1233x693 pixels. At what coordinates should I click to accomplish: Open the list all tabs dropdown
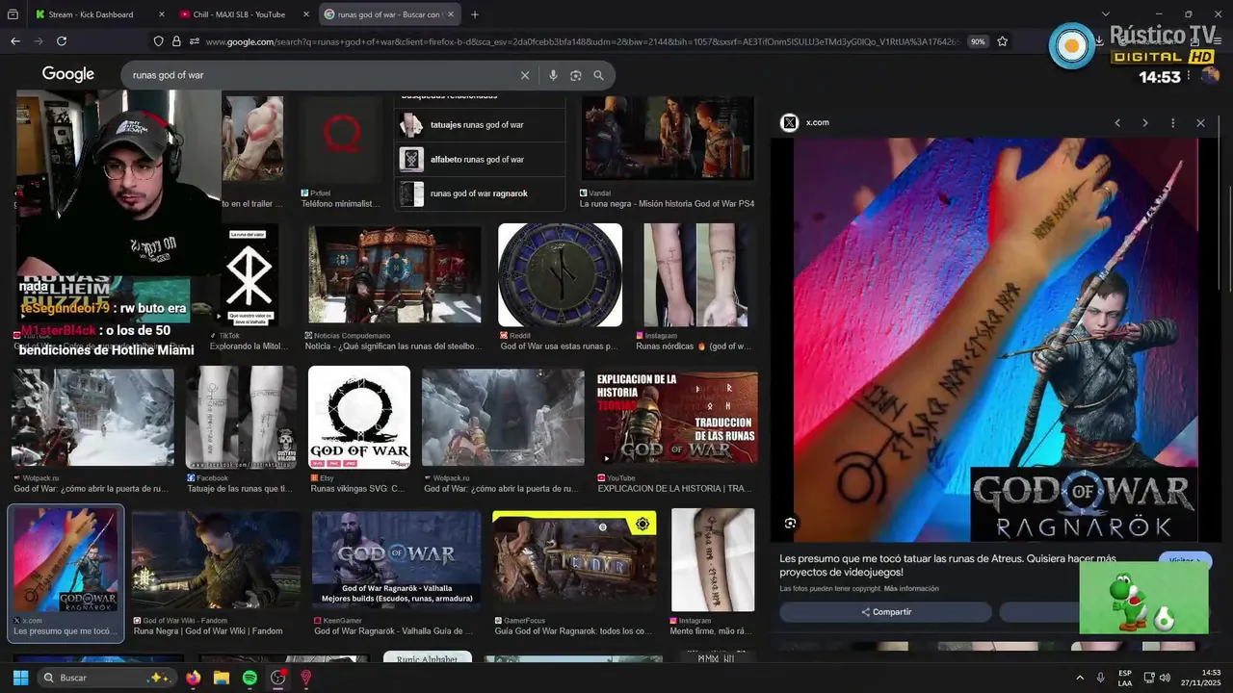[x=1105, y=14]
